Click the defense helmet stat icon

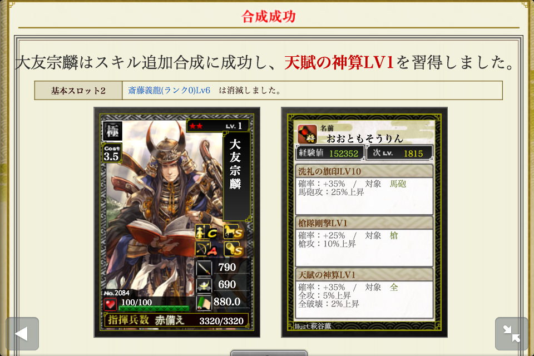tap(204, 285)
